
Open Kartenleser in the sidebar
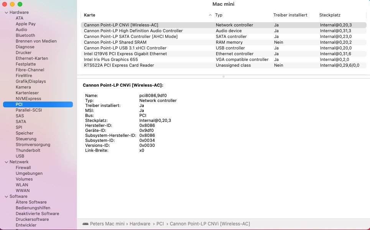click(27, 93)
